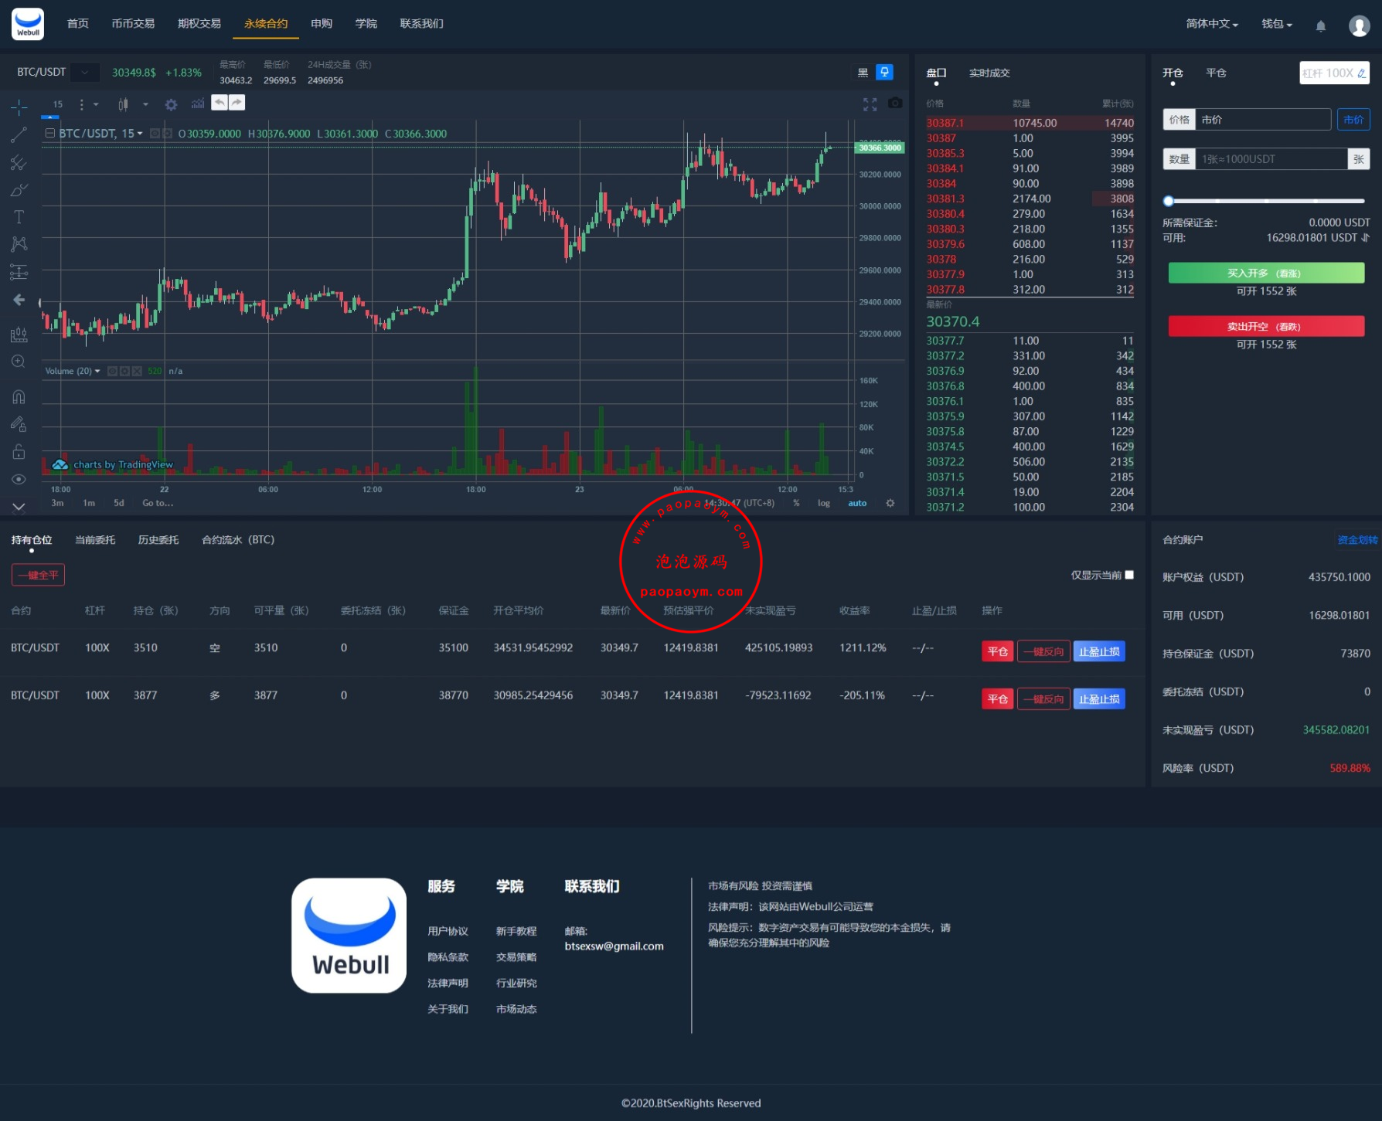
Task: Open chart settings gear in chart toolbar
Action: tap(171, 104)
